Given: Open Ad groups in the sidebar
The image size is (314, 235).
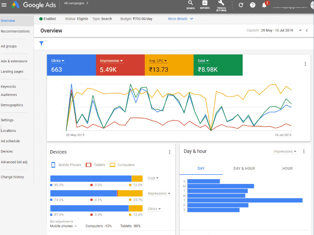Looking at the screenshot, I should (8, 46).
